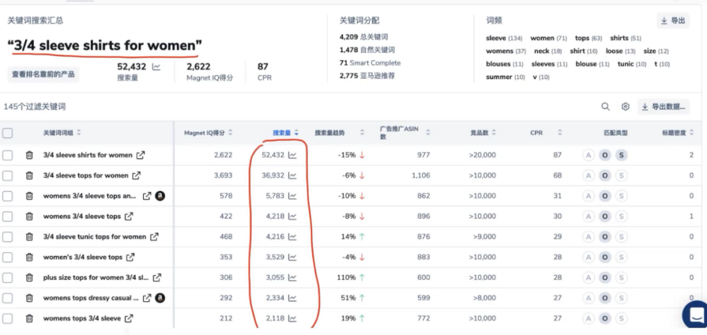Click 71 Smart Complete keyword count
Viewport: 707px width, 335px height.
(x=370, y=63)
